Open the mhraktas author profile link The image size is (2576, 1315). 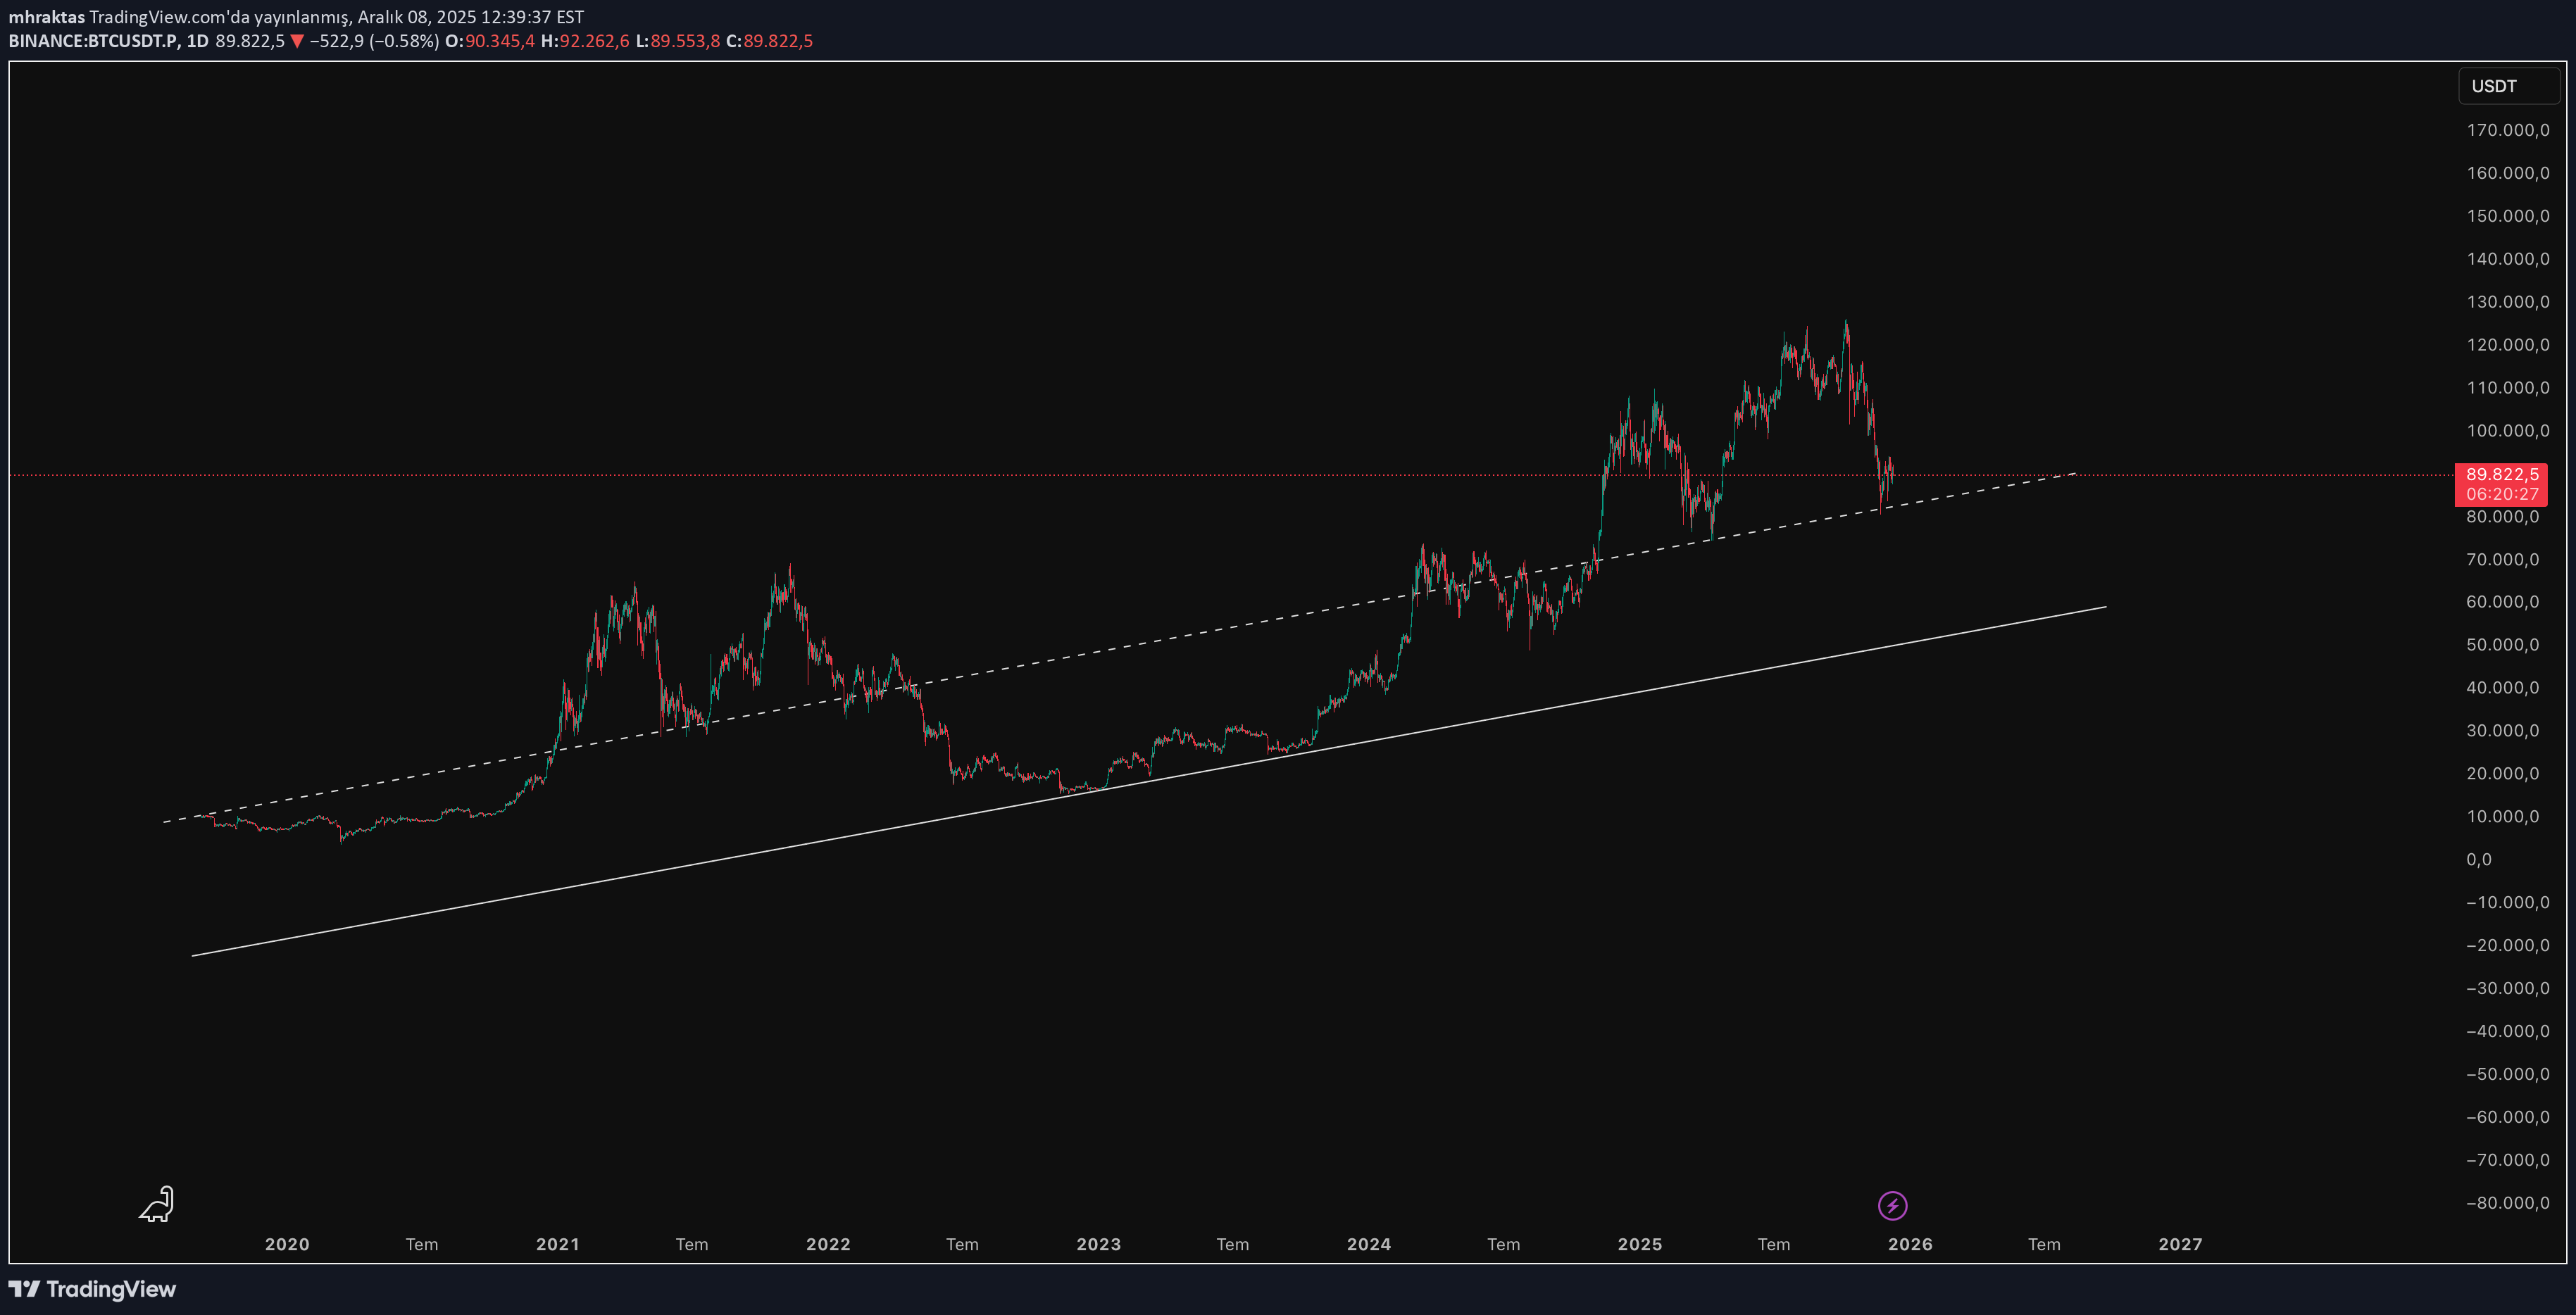pyautogui.click(x=46, y=17)
